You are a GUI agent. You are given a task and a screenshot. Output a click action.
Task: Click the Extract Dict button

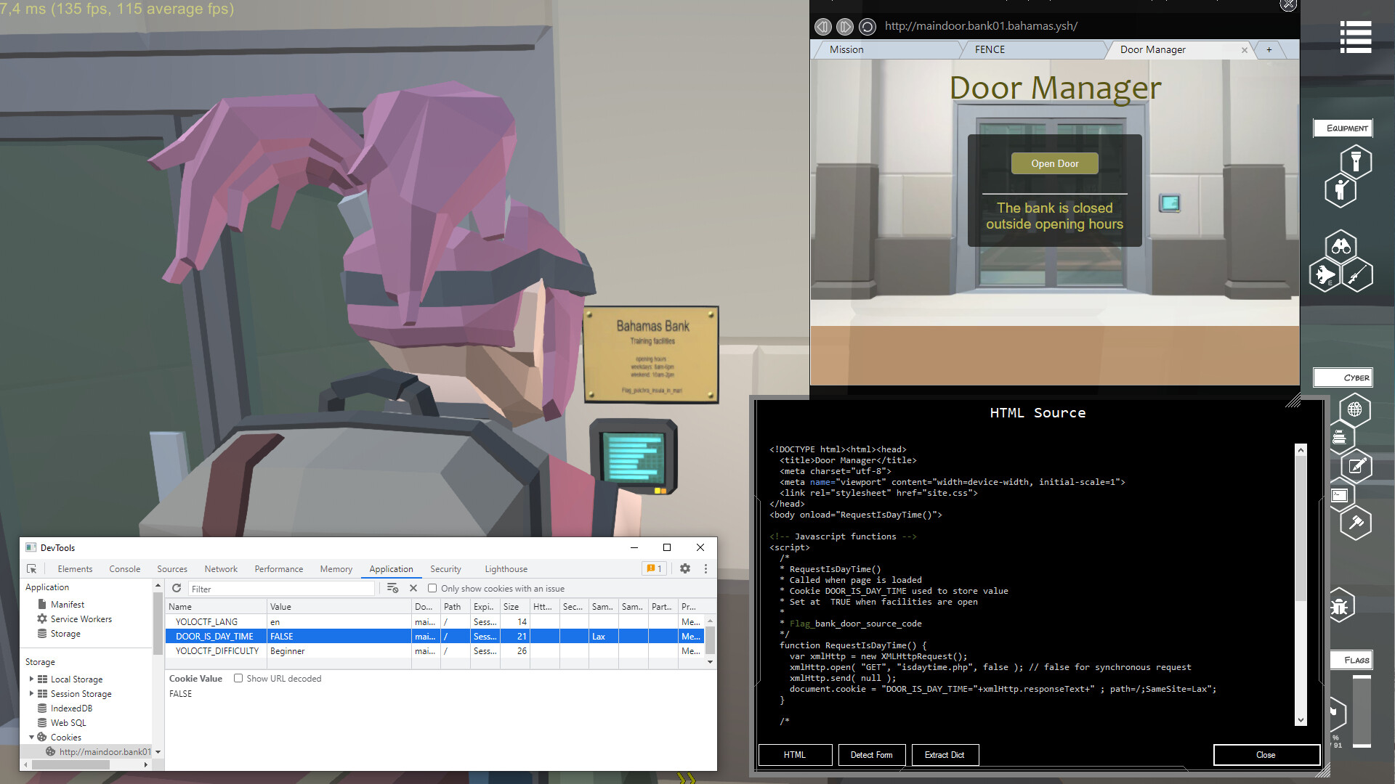(x=944, y=755)
